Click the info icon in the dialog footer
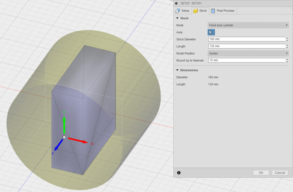The width and height of the screenshot is (293, 192). click(x=179, y=173)
